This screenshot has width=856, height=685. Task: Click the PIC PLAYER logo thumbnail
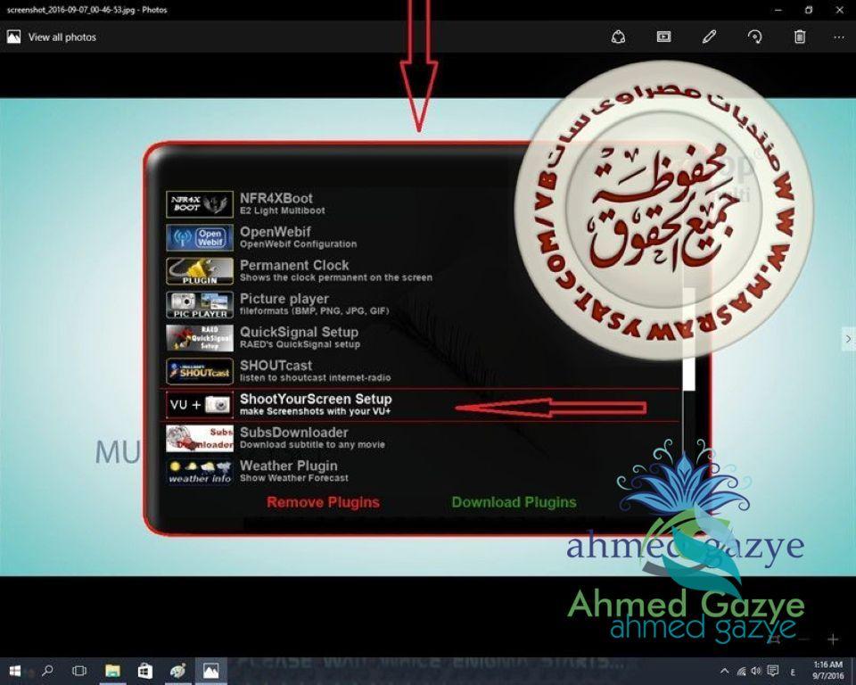[200, 304]
